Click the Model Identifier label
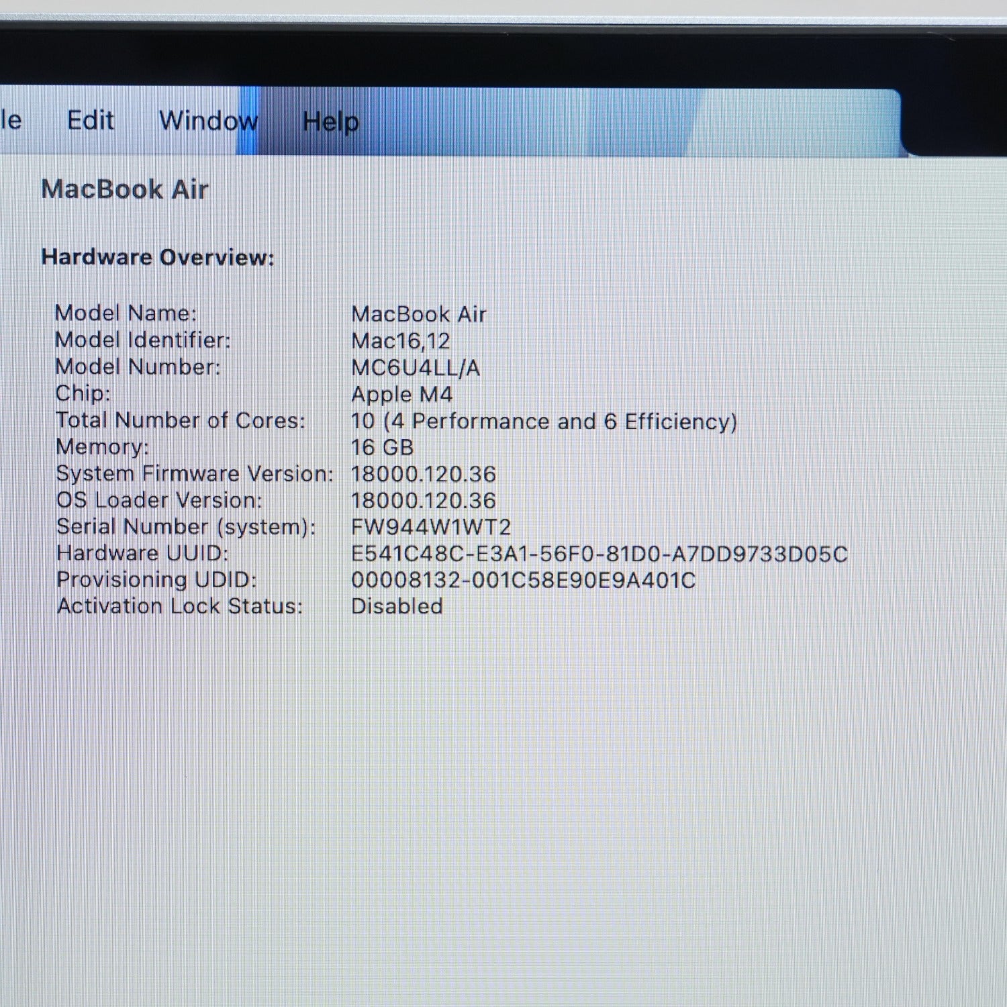This screenshot has height=1007, width=1007. (x=142, y=340)
